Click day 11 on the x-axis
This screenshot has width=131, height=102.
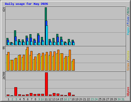point(46,99)
